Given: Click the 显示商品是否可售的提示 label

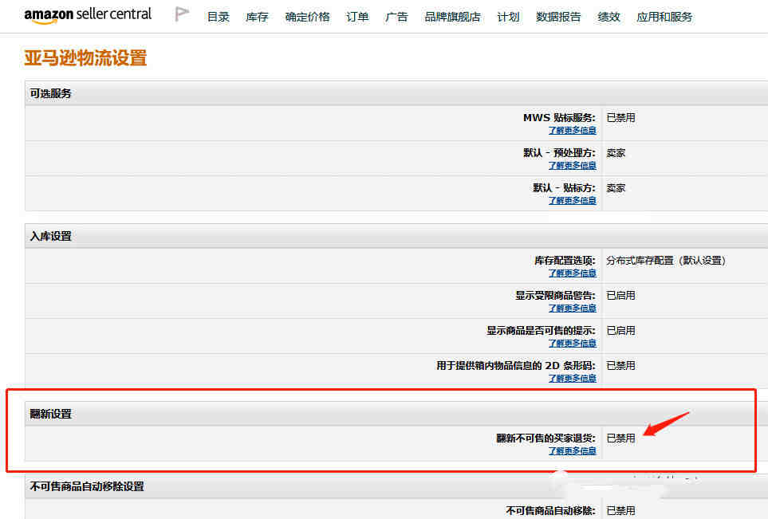Looking at the screenshot, I should click(541, 331).
